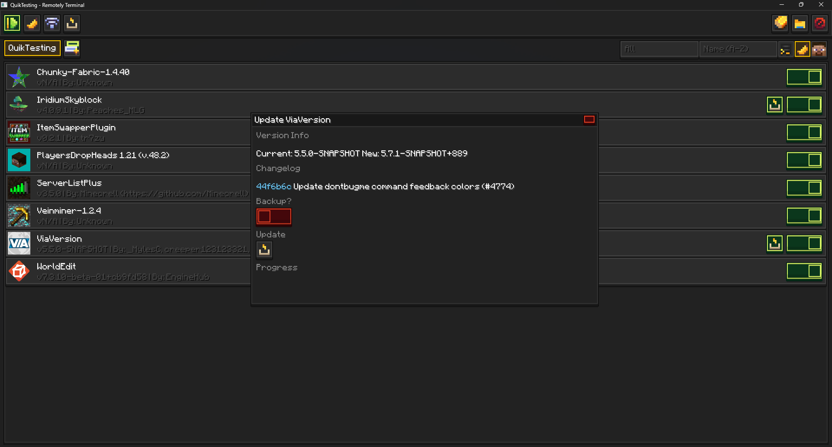The image size is (832, 447).
Task: Click the ItemSwapperPlugin logo icon
Action: click(x=19, y=133)
